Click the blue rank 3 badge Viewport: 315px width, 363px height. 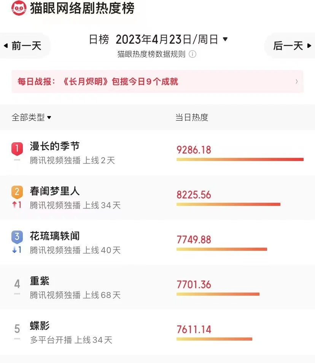coord(17,237)
